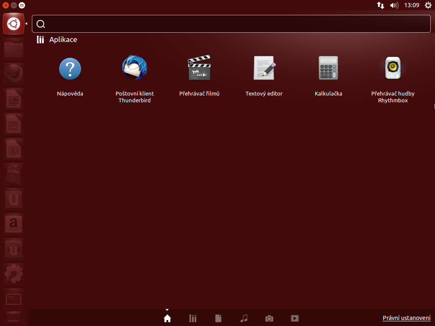This screenshot has width=435, height=326.
Task: Click the Dash search field
Action: [x=231, y=24]
